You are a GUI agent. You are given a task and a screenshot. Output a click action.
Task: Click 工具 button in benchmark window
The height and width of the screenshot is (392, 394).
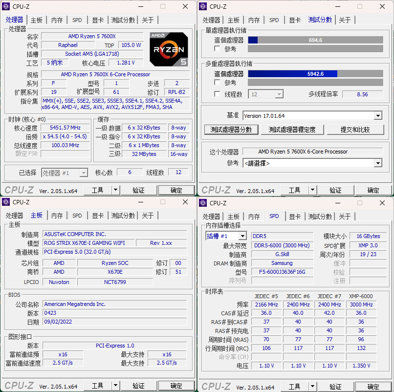(294, 190)
